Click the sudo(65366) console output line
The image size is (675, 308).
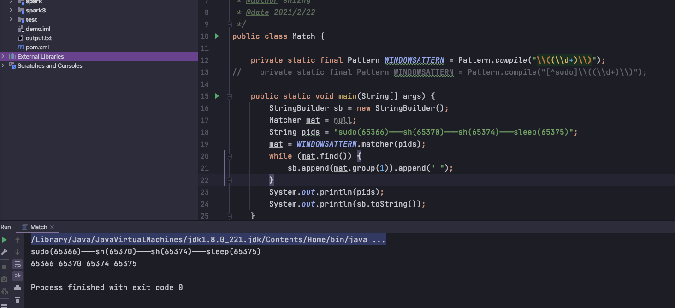[x=146, y=252]
